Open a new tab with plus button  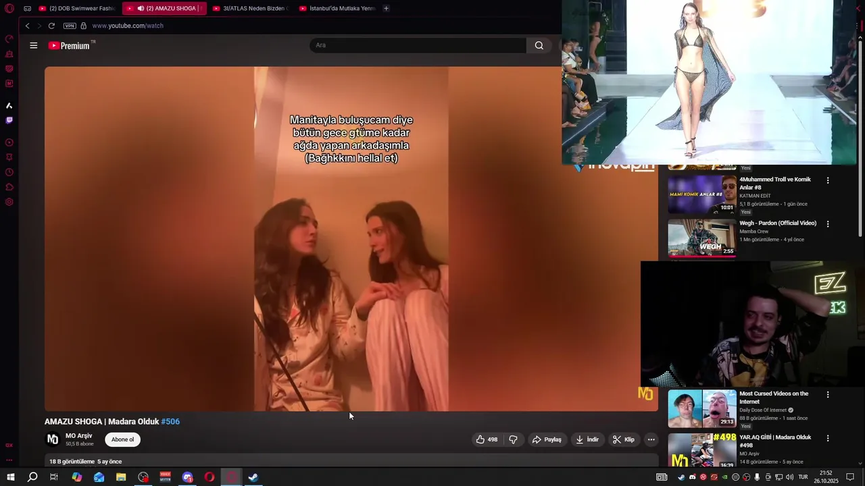click(386, 9)
